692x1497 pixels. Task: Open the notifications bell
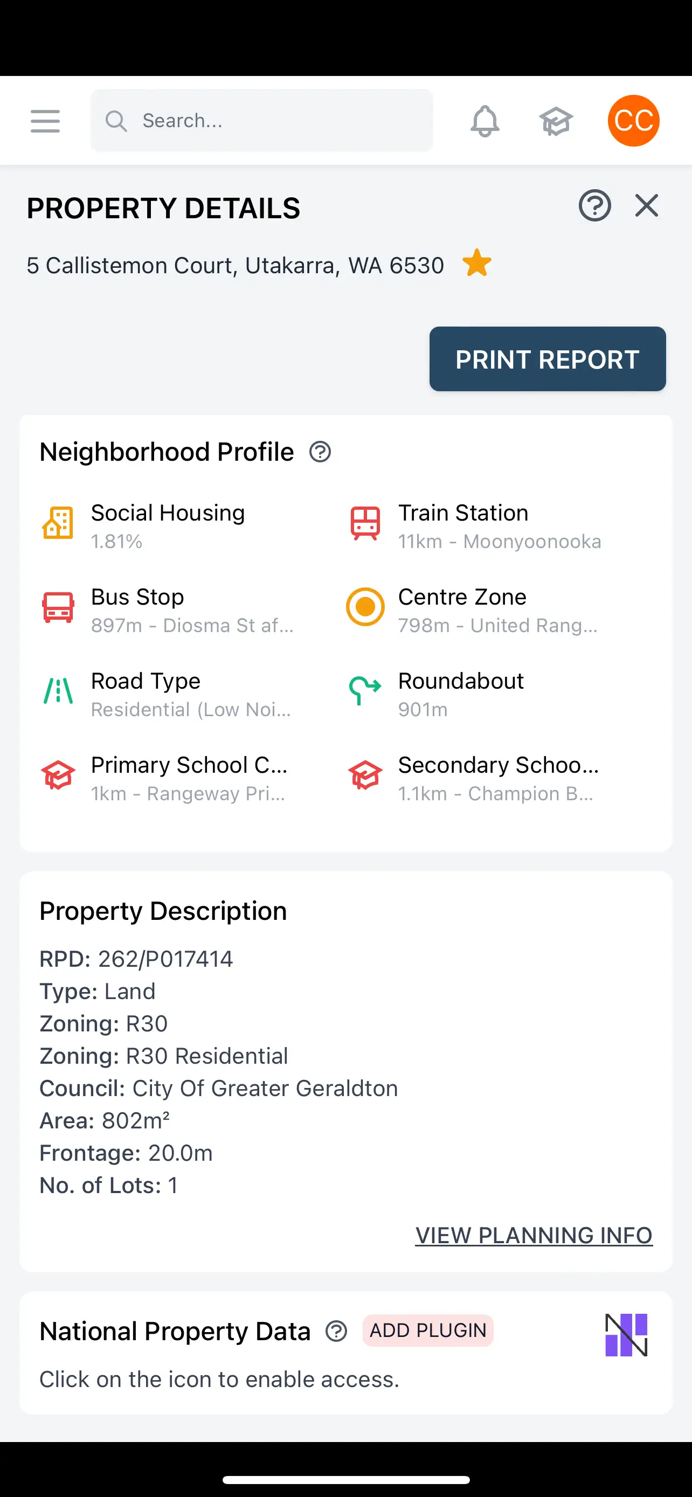click(485, 121)
